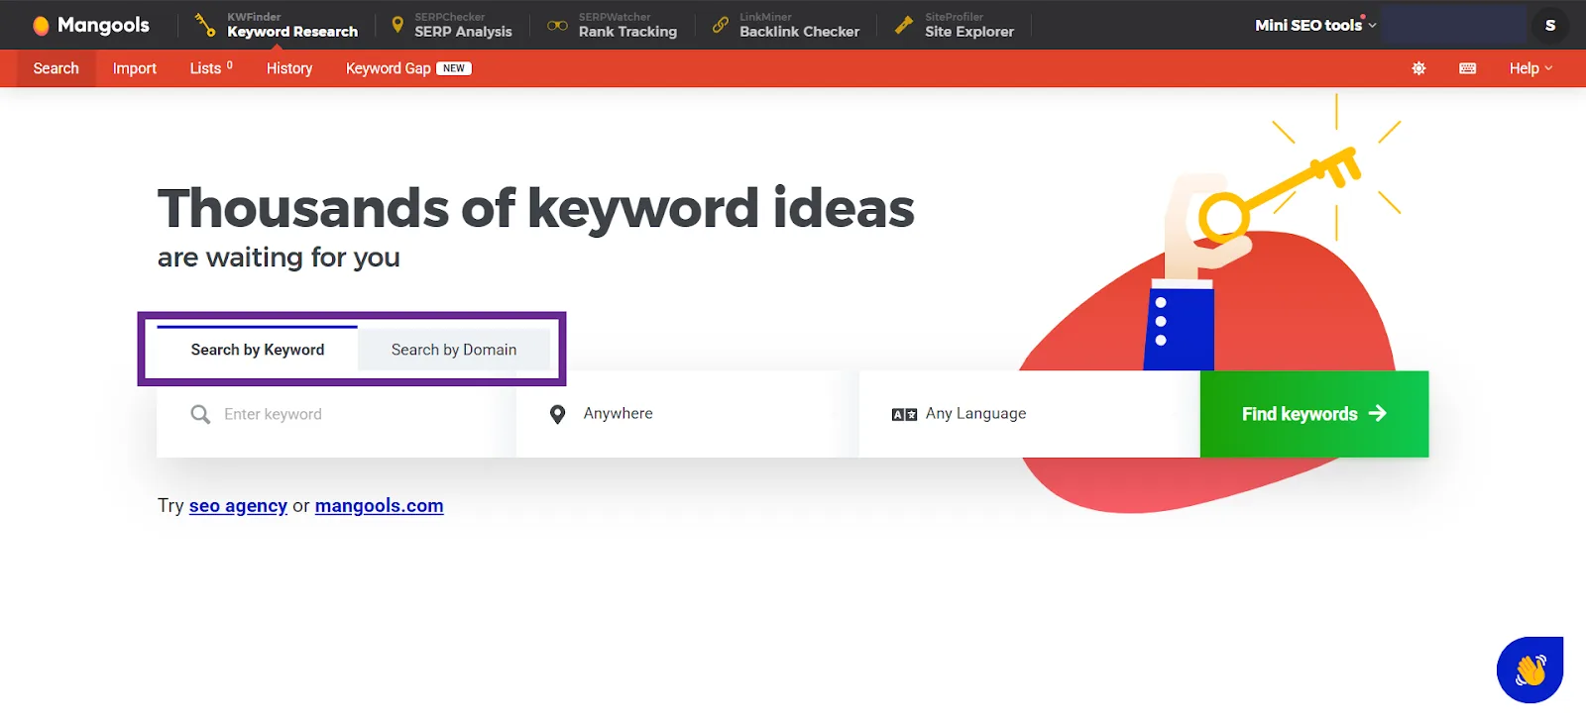Click the location pin icon
The image size is (1586, 725).
558,414
